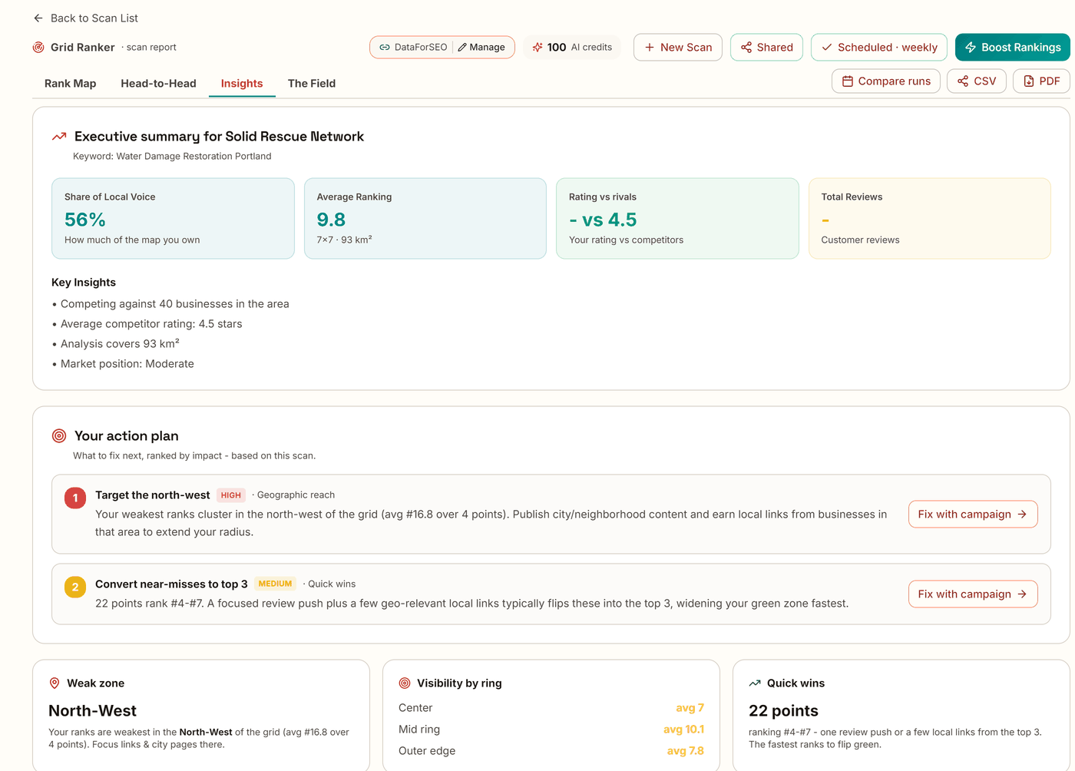Click the 22 points quick wins heading
Viewport: 1075px width, 771px height.
[783, 710]
